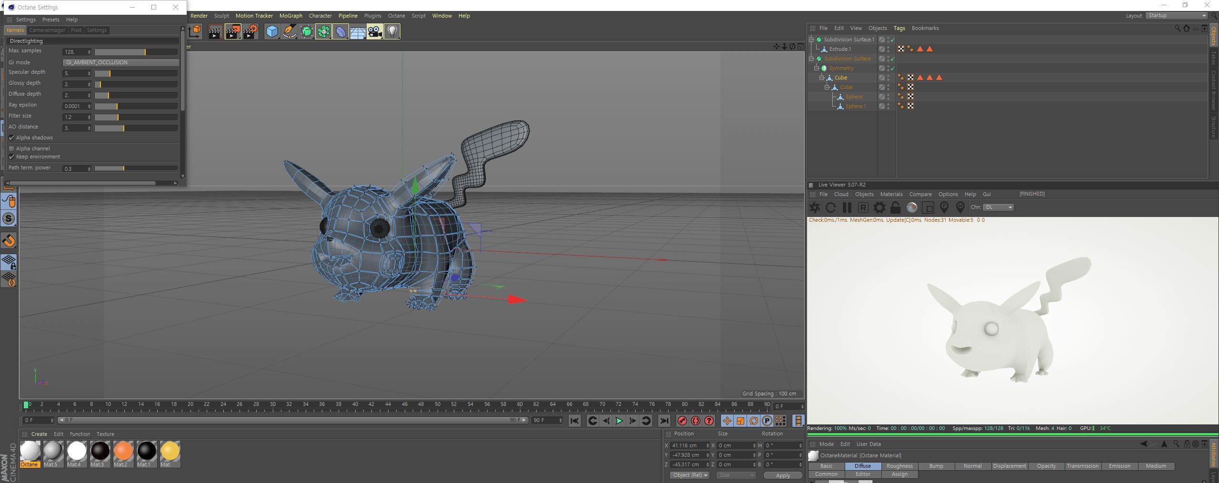This screenshot has height=483, width=1219.
Task: Collapse the Symmetry tree node
Action: click(816, 68)
